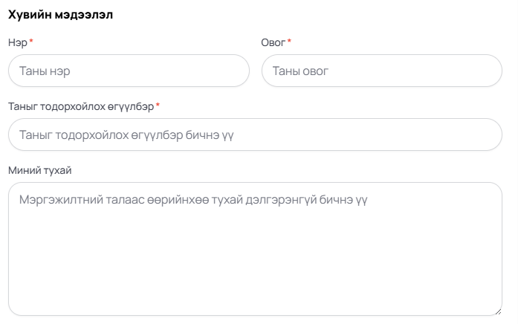Viewport: 518px width, 324px height.
Task: Focus the Нэр input field
Action: point(129,71)
